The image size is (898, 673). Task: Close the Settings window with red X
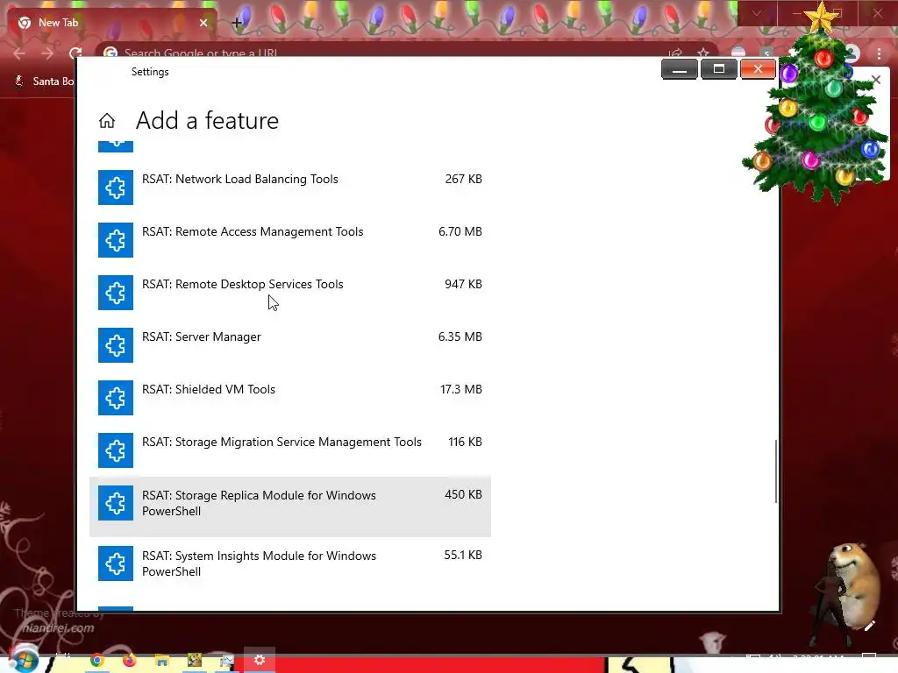point(758,69)
